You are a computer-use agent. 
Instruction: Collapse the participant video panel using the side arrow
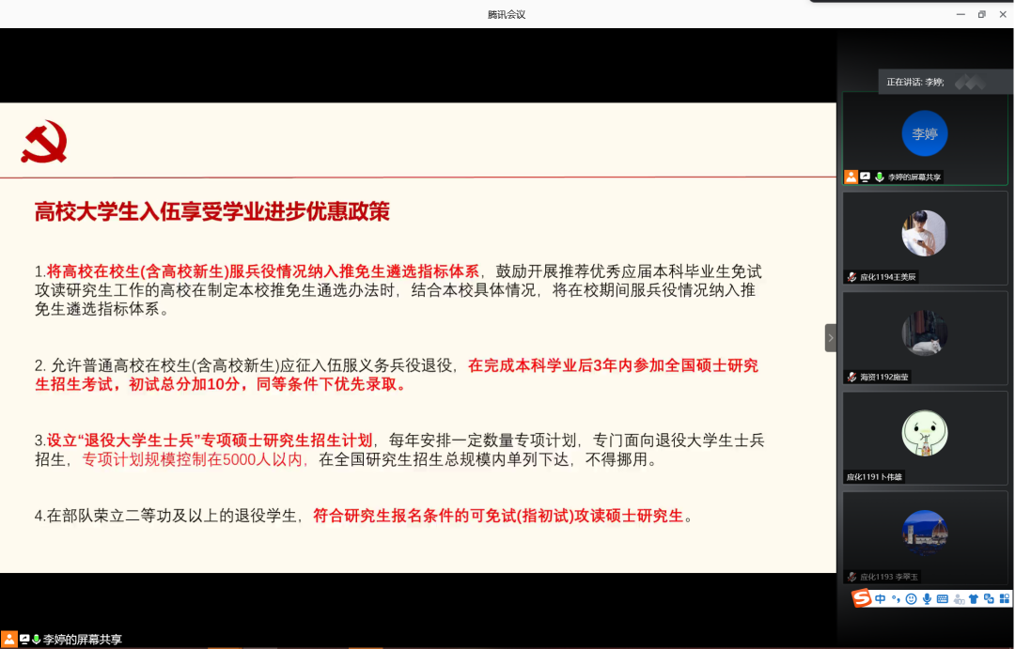click(x=830, y=338)
